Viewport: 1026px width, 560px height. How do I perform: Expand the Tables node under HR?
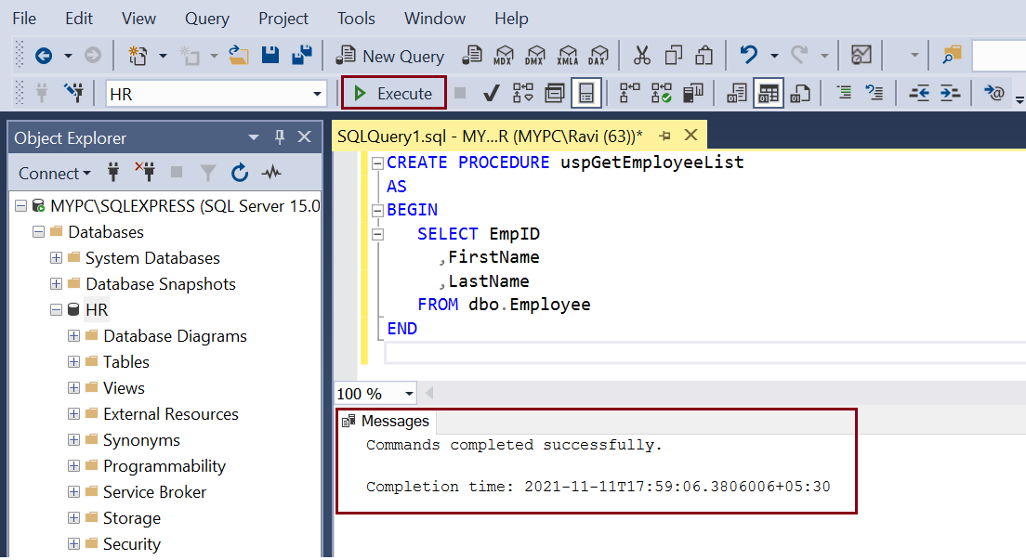(x=74, y=362)
